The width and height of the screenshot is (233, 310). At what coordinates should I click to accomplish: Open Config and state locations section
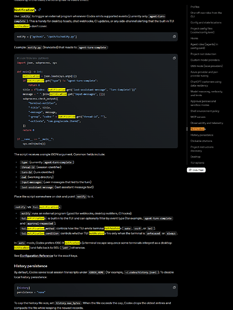tap(206, 22)
